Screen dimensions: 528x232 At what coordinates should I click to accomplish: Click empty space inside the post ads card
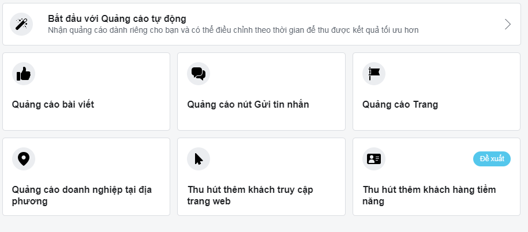[115, 75]
